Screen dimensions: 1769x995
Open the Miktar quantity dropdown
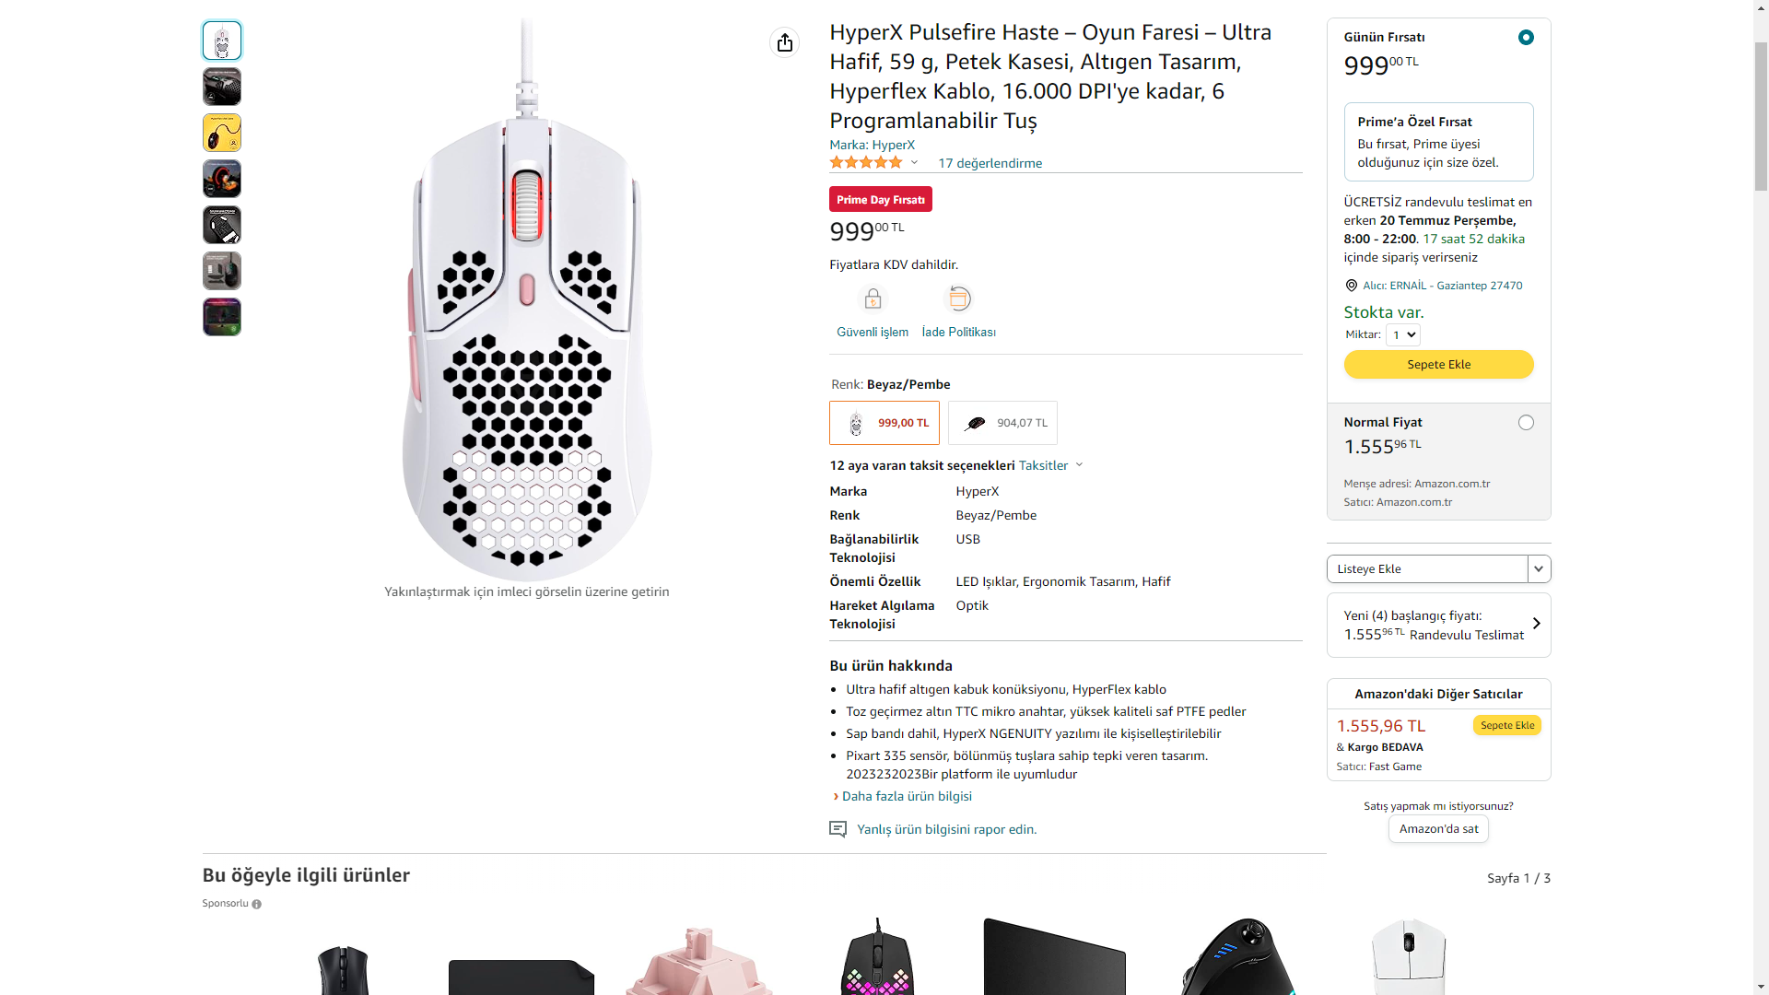[1402, 334]
